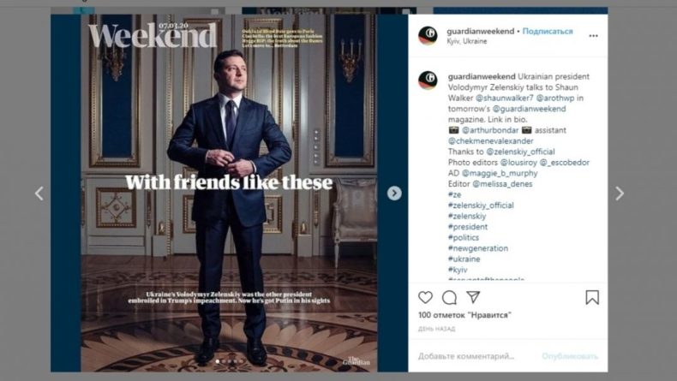Click the Подписаться follow button
This screenshot has height=381, width=677.
coord(547,32)
